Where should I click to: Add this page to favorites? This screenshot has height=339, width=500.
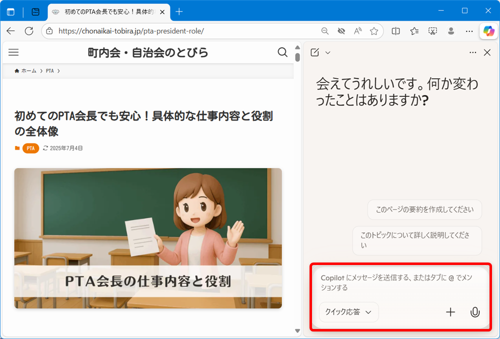click(x=373, y=30)
